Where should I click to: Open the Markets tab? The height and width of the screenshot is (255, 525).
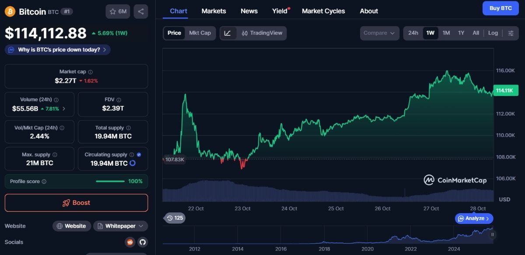(x=214, y=11)
